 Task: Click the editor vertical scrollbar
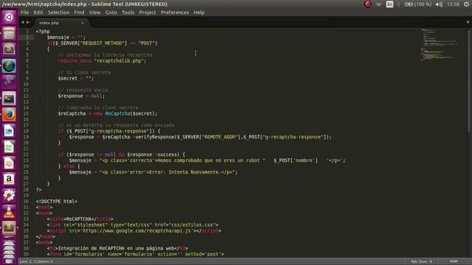click(469, 81)
